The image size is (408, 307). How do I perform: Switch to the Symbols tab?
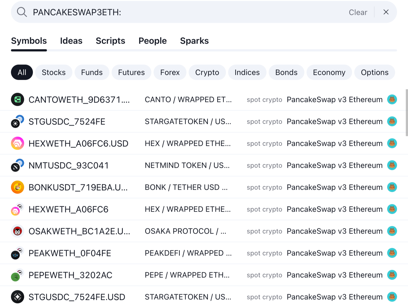click(x=29, y=41)
